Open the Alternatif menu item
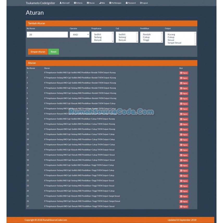This screenshot has height=223, width=223. pyautogui.click(x=65, y=3)
